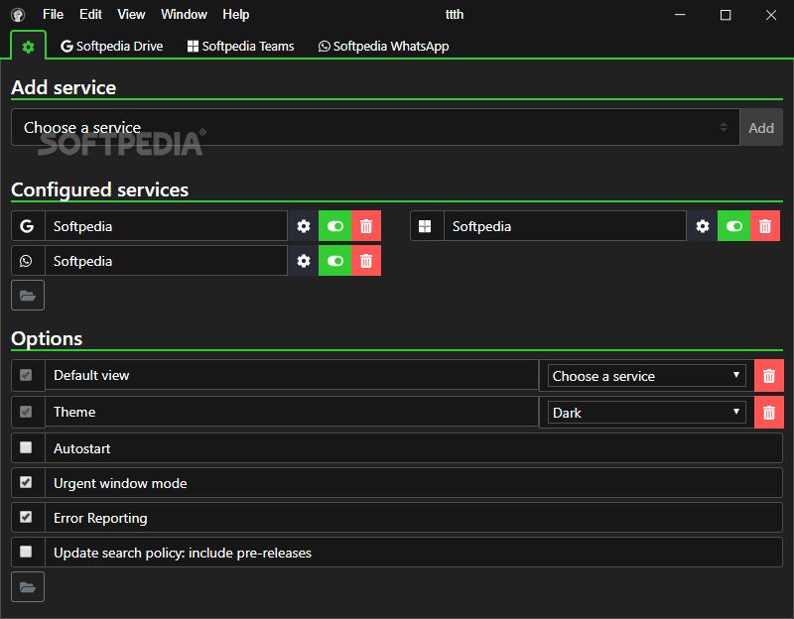Click the ttth app logo icon
The height and width of the screenshot is (619, 794).
click(18, 15)
